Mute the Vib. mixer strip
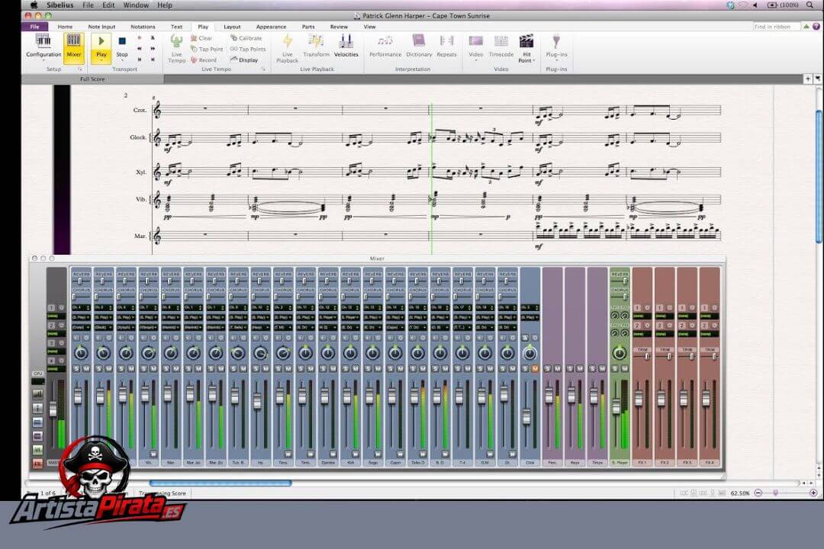 click(153, 369)
